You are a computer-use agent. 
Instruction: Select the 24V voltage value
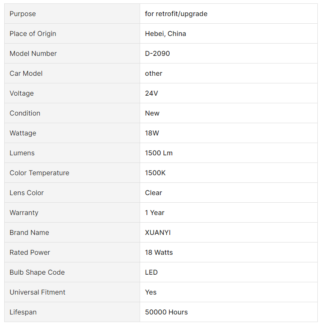pos(151,93)
